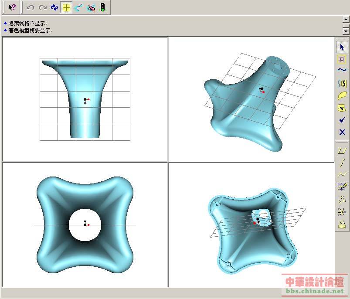
Task: Click the blue X to cancel
Action: tap(342, 132)
